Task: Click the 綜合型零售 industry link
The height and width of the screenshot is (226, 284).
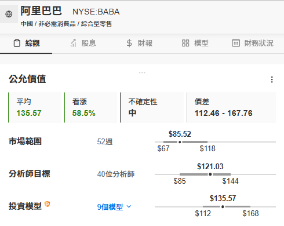Action: click(96, 24)
